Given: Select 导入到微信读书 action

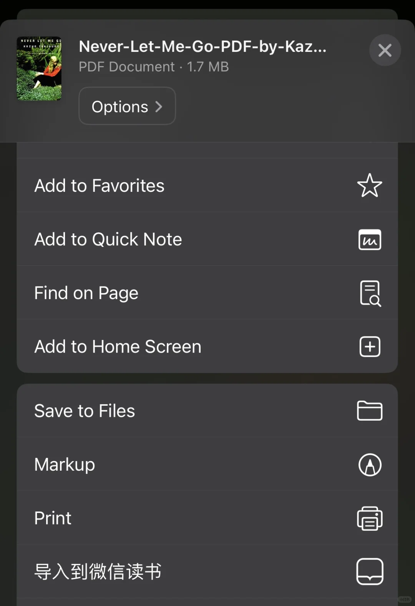Looking at the screenshot, I should pos(207,571).
